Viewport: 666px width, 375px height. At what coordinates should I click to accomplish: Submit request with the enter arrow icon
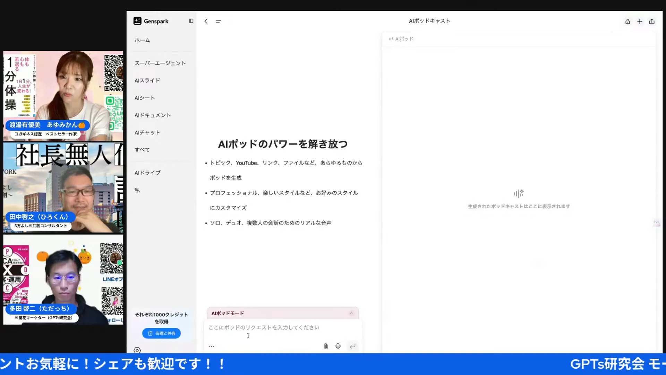352,346
